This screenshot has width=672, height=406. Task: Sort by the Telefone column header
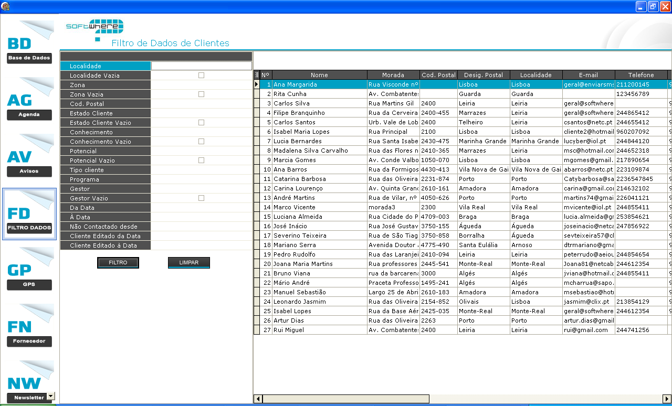641,75
